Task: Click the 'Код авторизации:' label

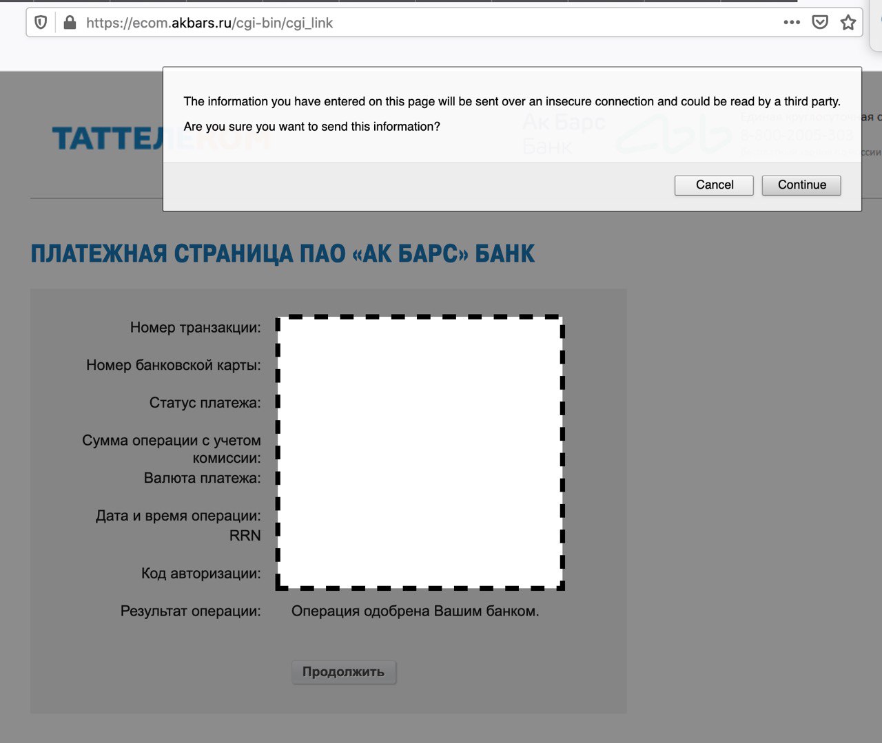Action: [x=201, y=573]
